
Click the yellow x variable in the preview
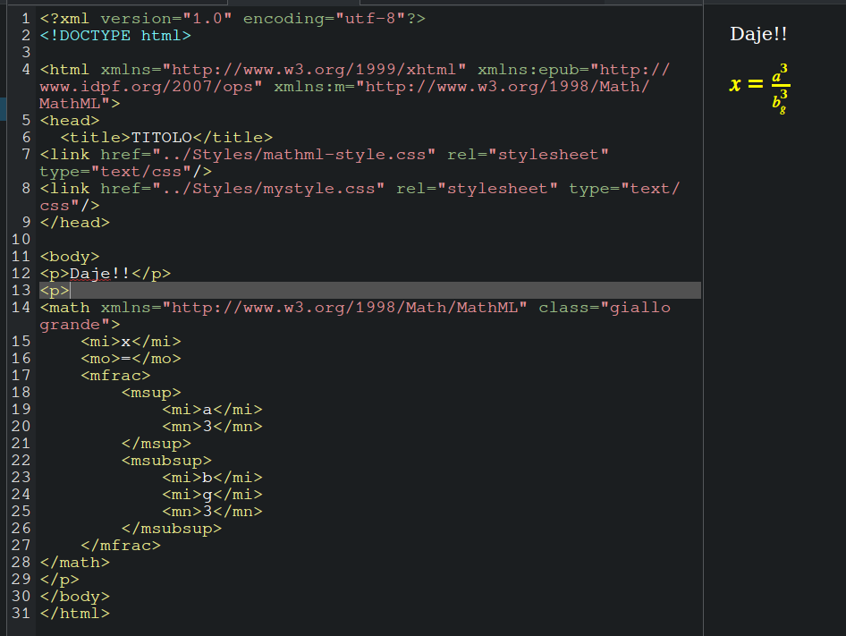pyautogui.click(x=735, y=85)
